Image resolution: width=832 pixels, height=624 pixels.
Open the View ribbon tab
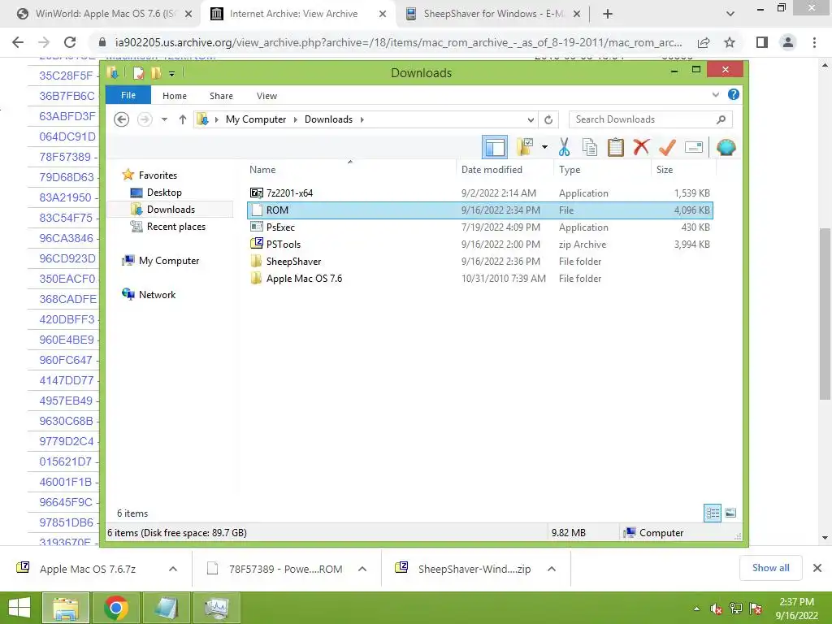tap(266, 96)
